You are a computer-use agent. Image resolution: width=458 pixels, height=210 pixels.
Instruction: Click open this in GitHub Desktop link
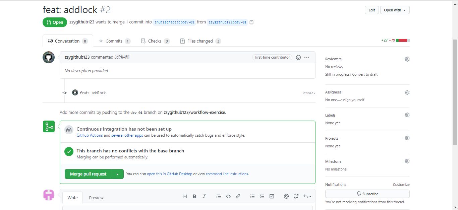170,174
